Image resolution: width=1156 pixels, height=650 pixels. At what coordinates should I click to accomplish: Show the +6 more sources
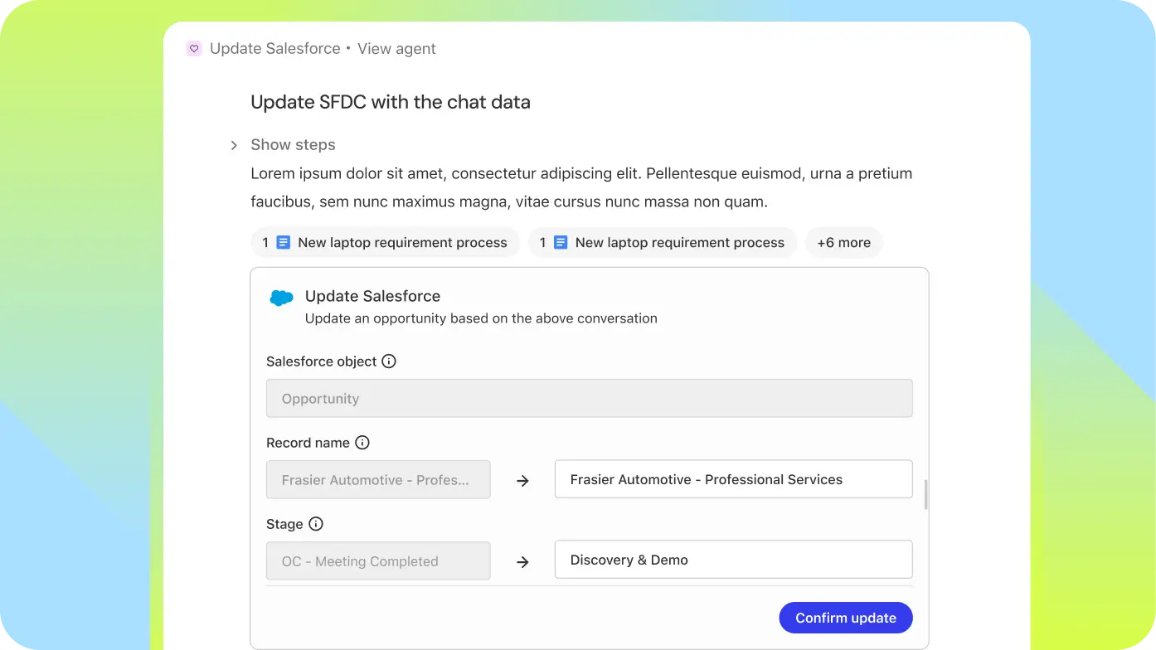click(x=843, y=243)
